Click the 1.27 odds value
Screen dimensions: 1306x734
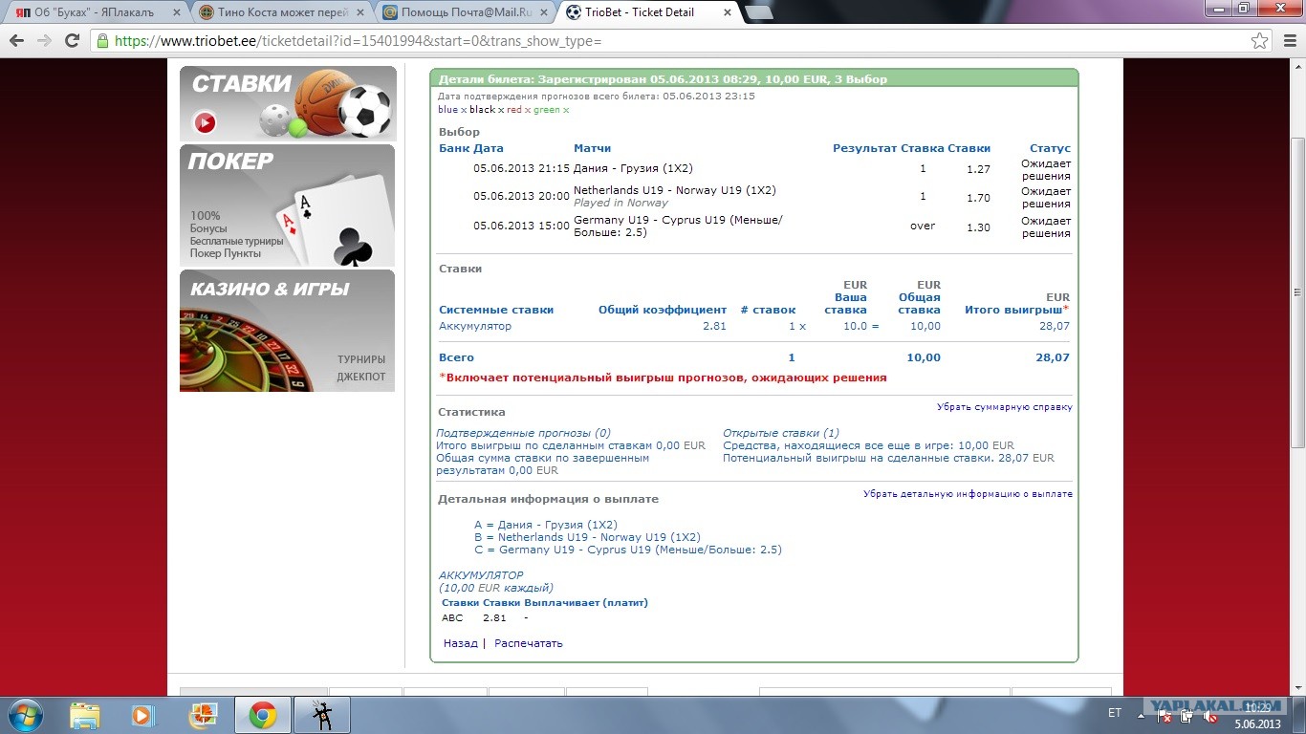[x=978, y=169]
